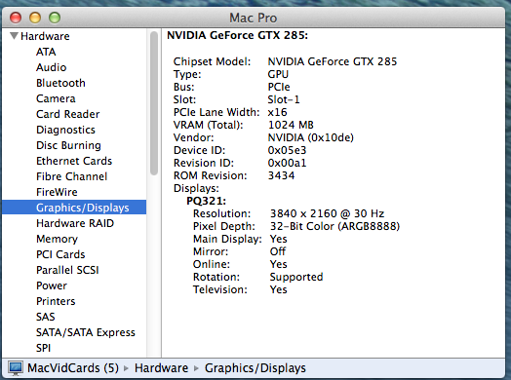This screenshot has width=511, height=380.
Task: Click the PCIe Lane Width value x16
Action: [277, 112]
